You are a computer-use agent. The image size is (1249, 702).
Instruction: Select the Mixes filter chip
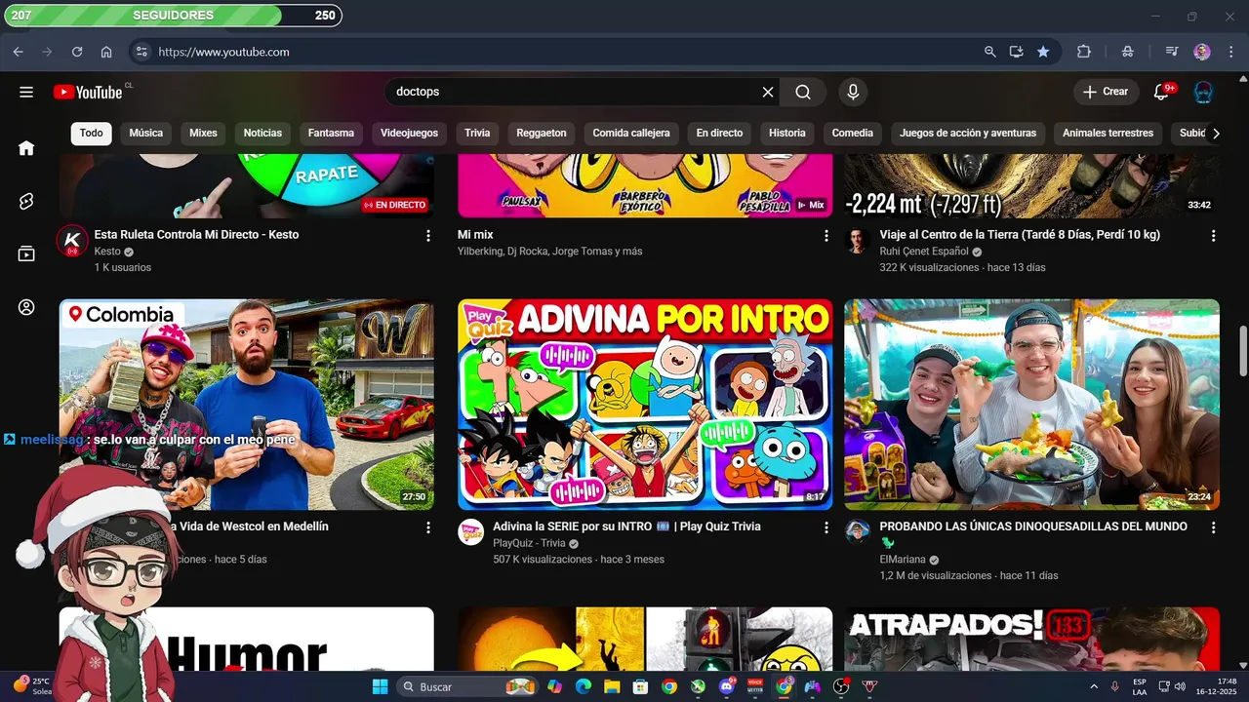203,134
